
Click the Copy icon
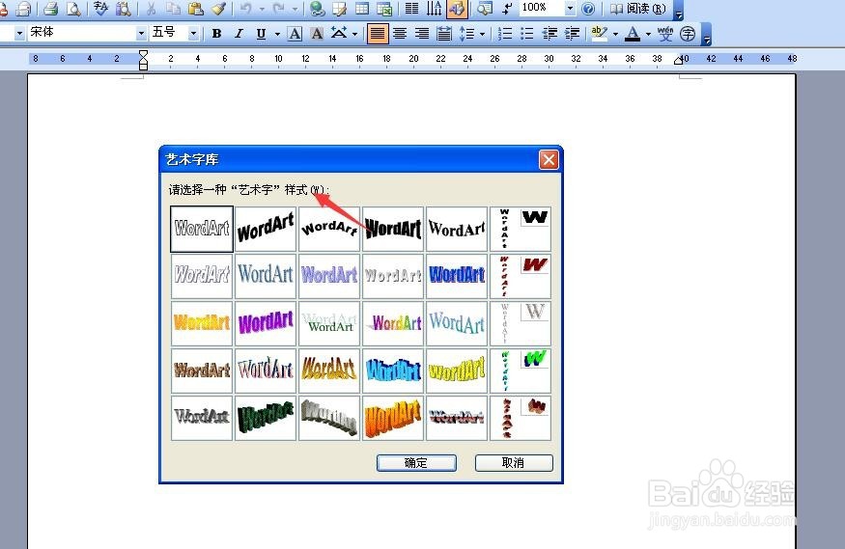[x=173, y=8]
